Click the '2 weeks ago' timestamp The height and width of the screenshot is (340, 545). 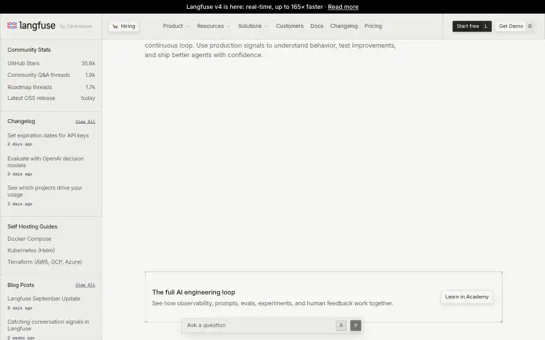click(x=21, y=337)
